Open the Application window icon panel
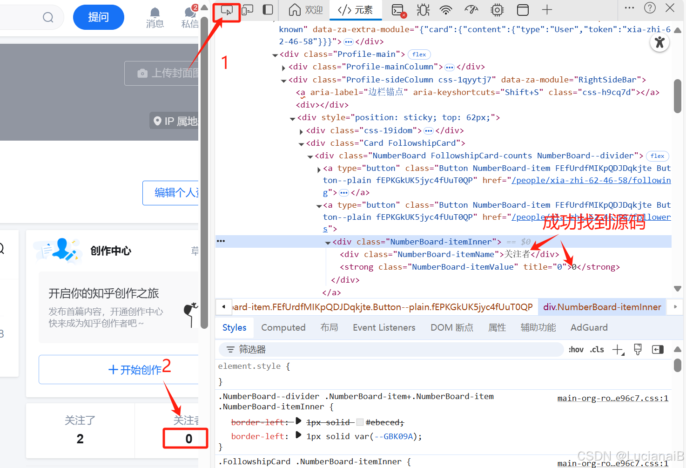 pyautogui.click(x=523, y=10)
